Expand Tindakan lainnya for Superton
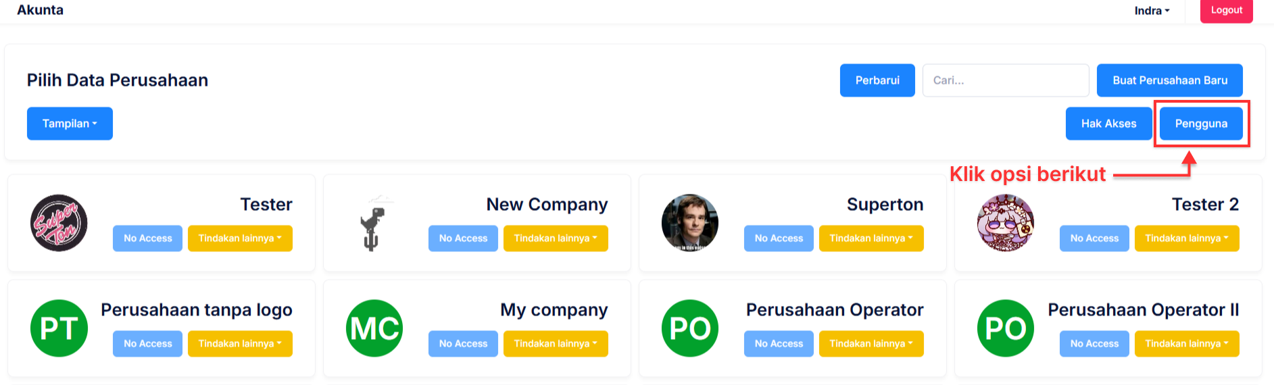The height and width of the screenshot is (385, 1274). (871, 238)
